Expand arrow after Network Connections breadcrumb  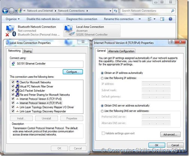[x=87, y=11]
